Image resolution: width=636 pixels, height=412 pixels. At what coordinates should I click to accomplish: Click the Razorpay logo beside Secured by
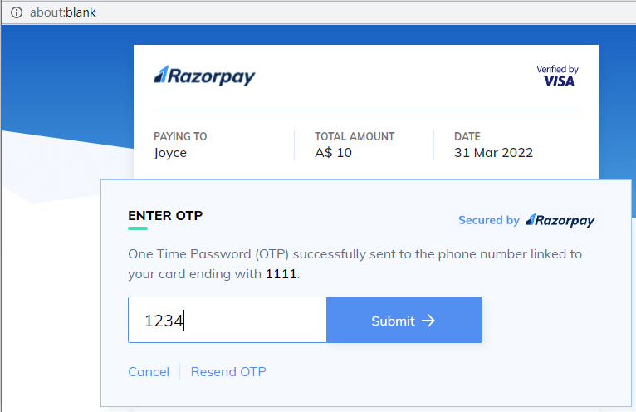(560, 220)
